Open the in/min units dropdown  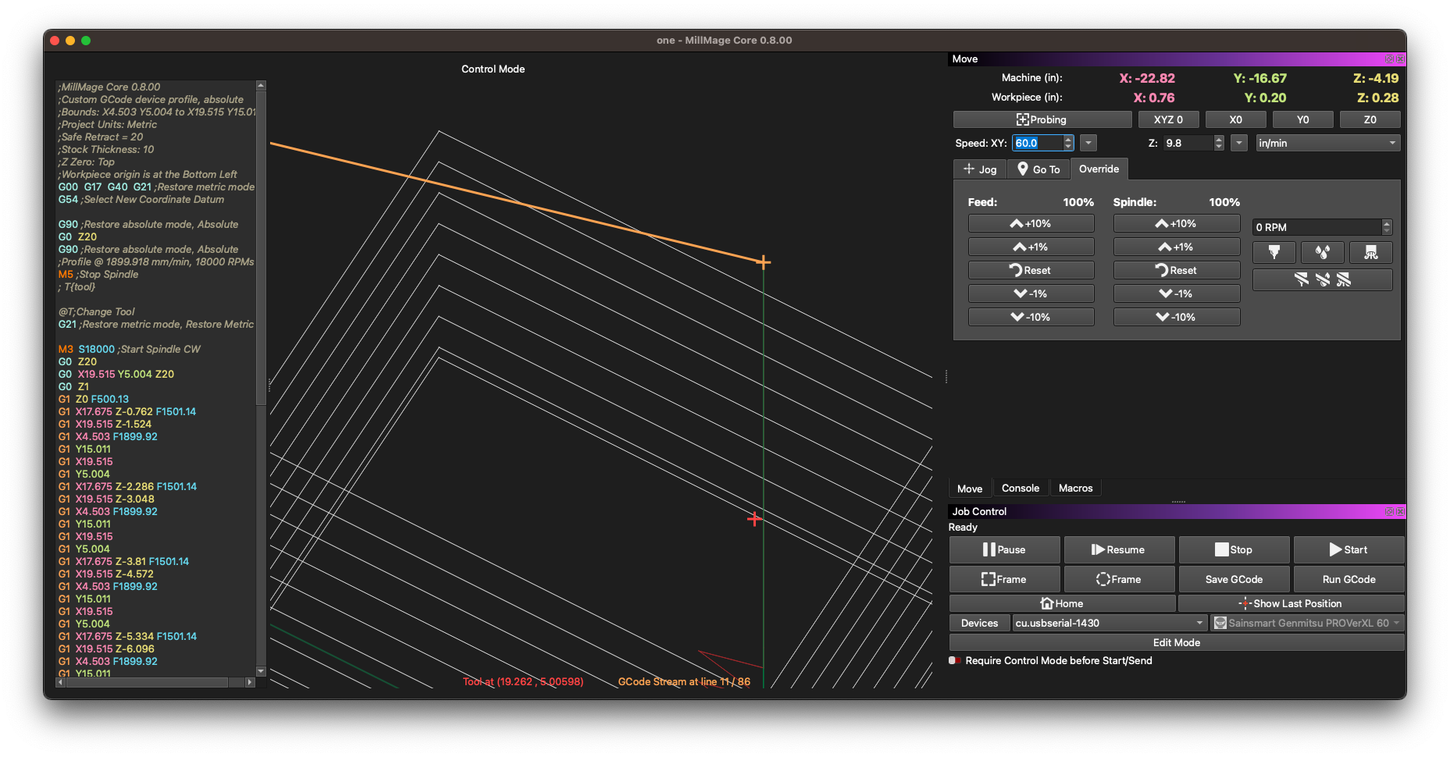pyautogui.click(x=1327, y=143)
